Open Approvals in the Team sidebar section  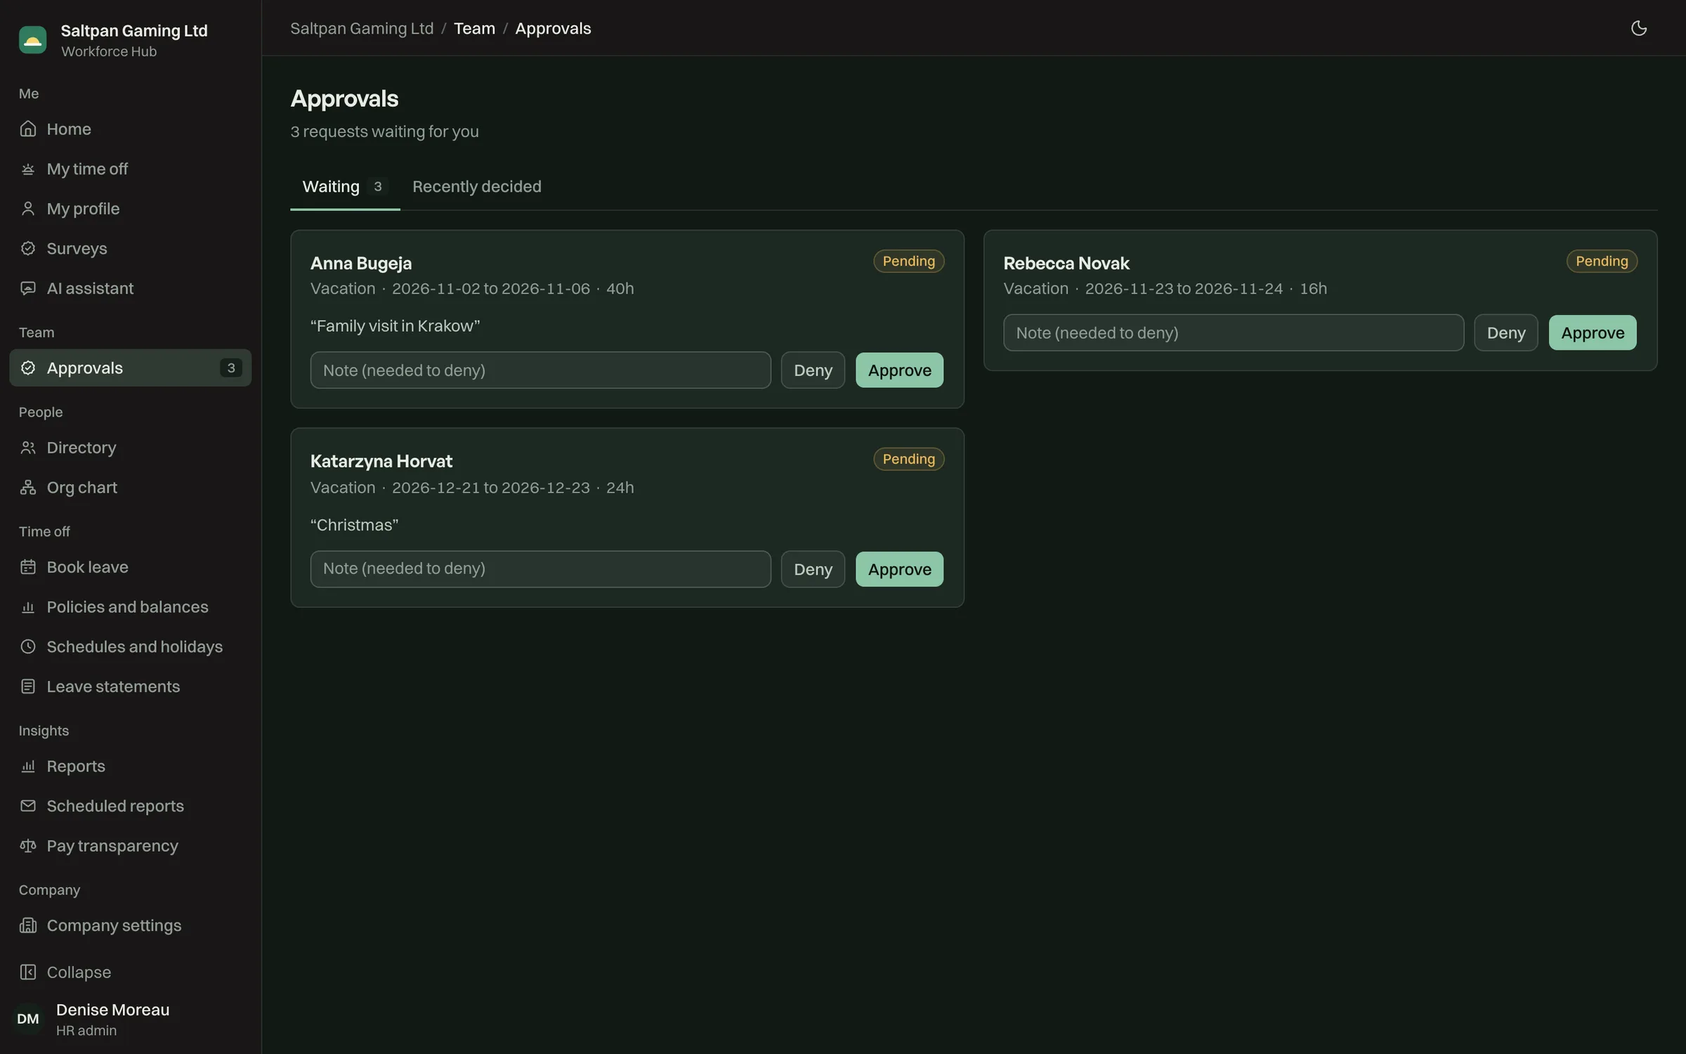tap(130, 367)
